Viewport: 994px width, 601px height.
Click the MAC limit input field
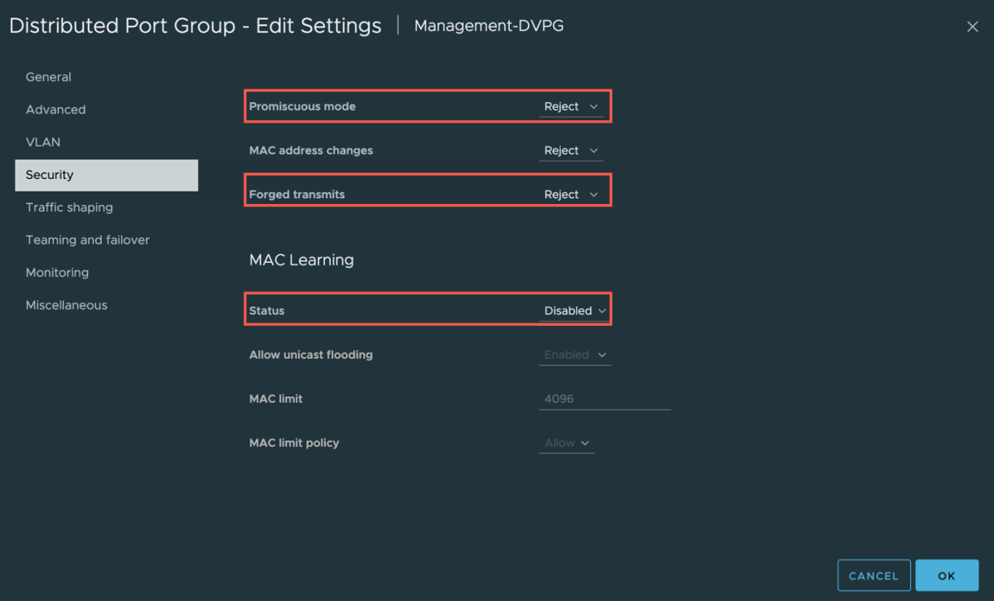pos(604,400)
